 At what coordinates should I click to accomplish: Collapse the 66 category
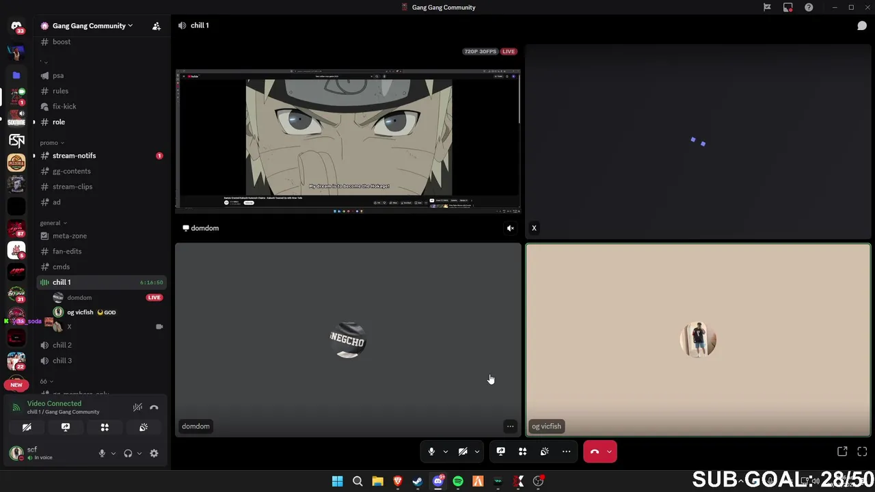[46, 381]
